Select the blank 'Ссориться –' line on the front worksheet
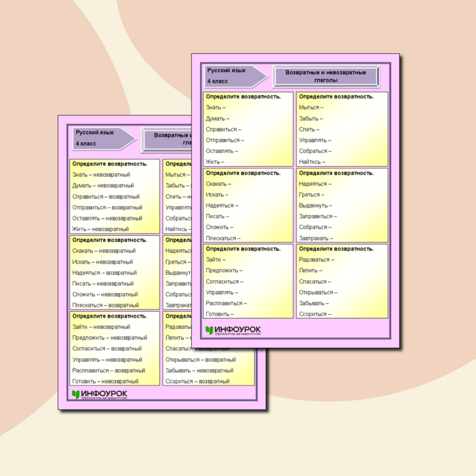The image size is (476, 476). [x=315, y=314]
